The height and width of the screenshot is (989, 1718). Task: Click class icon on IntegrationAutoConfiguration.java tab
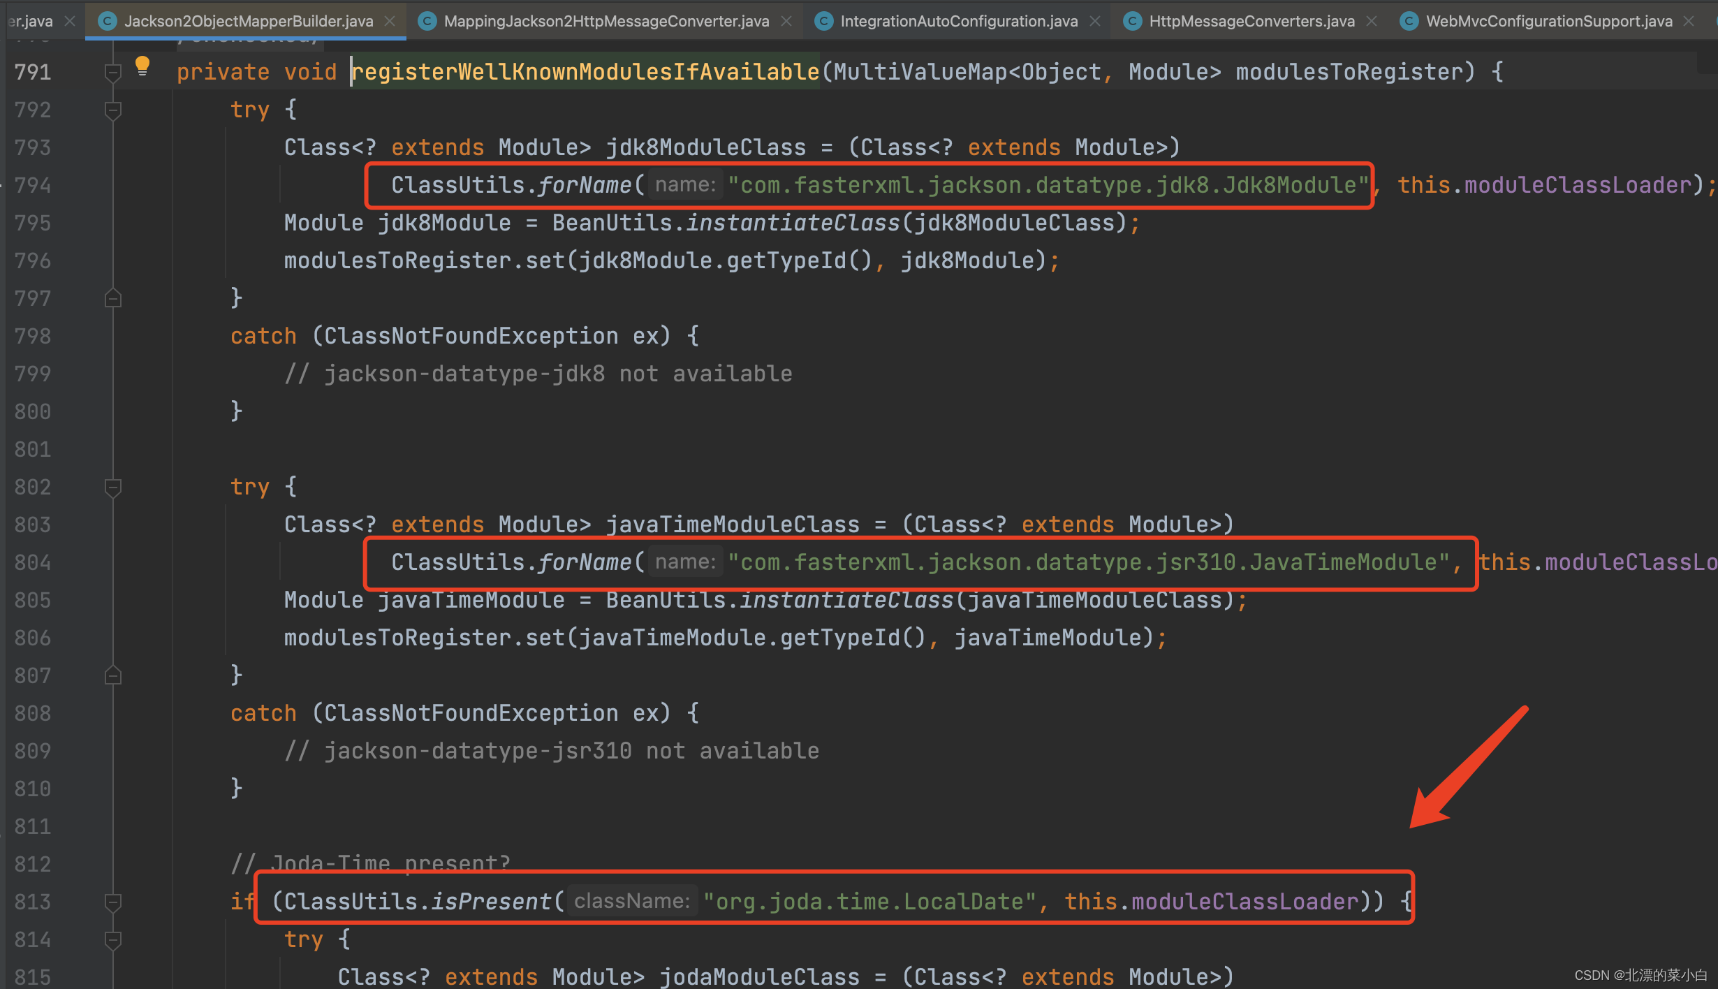coord(824,22)
